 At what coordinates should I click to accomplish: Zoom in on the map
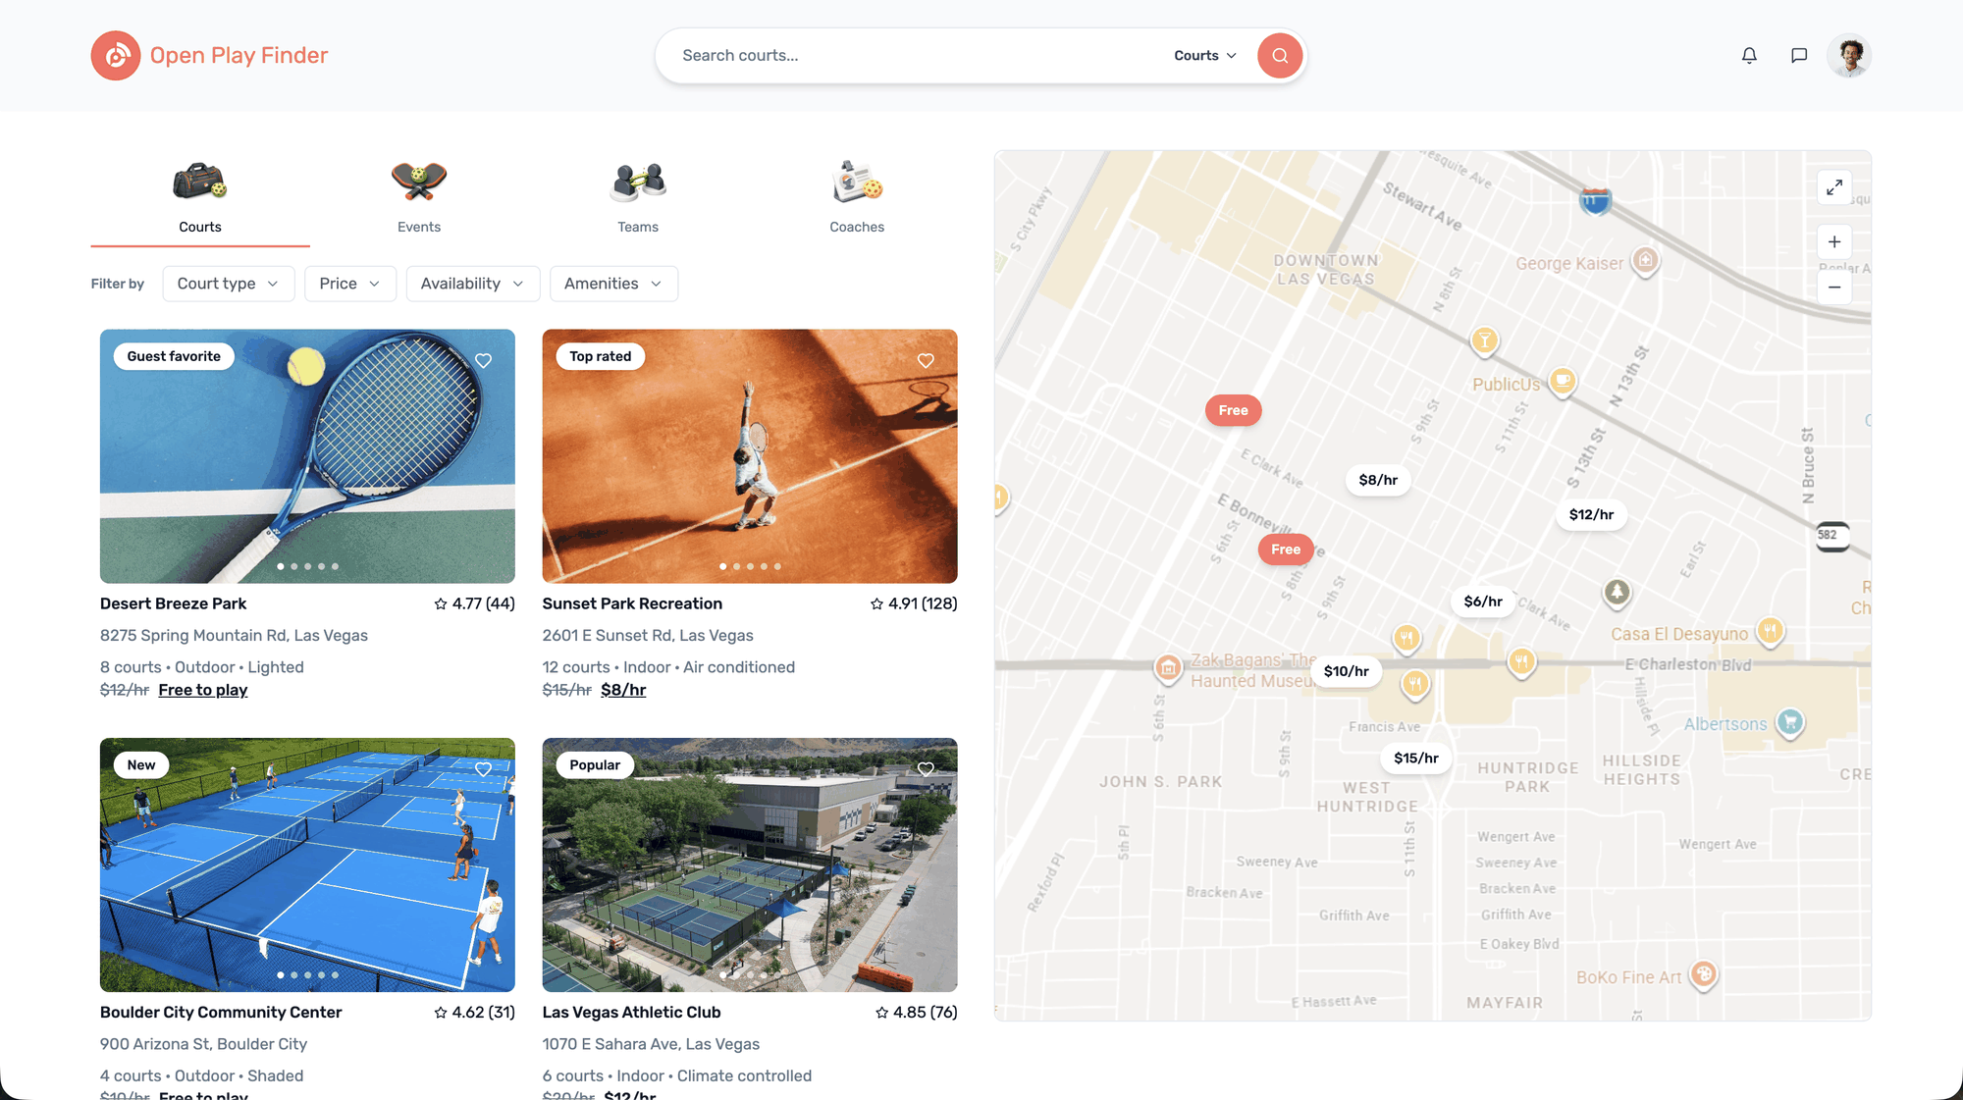point(1834,241)
